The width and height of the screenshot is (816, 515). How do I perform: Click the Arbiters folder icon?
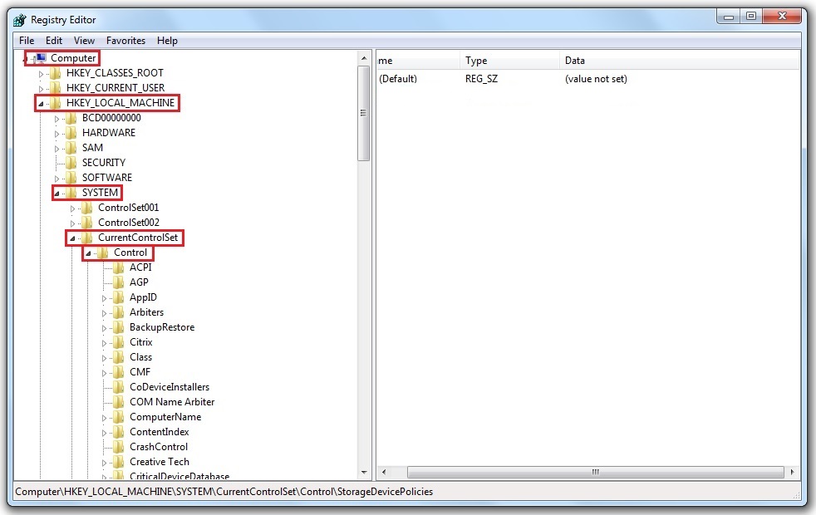119,312
